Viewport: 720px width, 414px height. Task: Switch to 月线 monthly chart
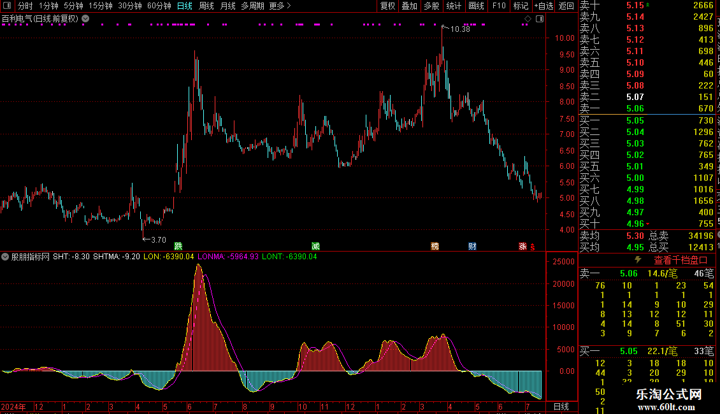click(227, 6)
